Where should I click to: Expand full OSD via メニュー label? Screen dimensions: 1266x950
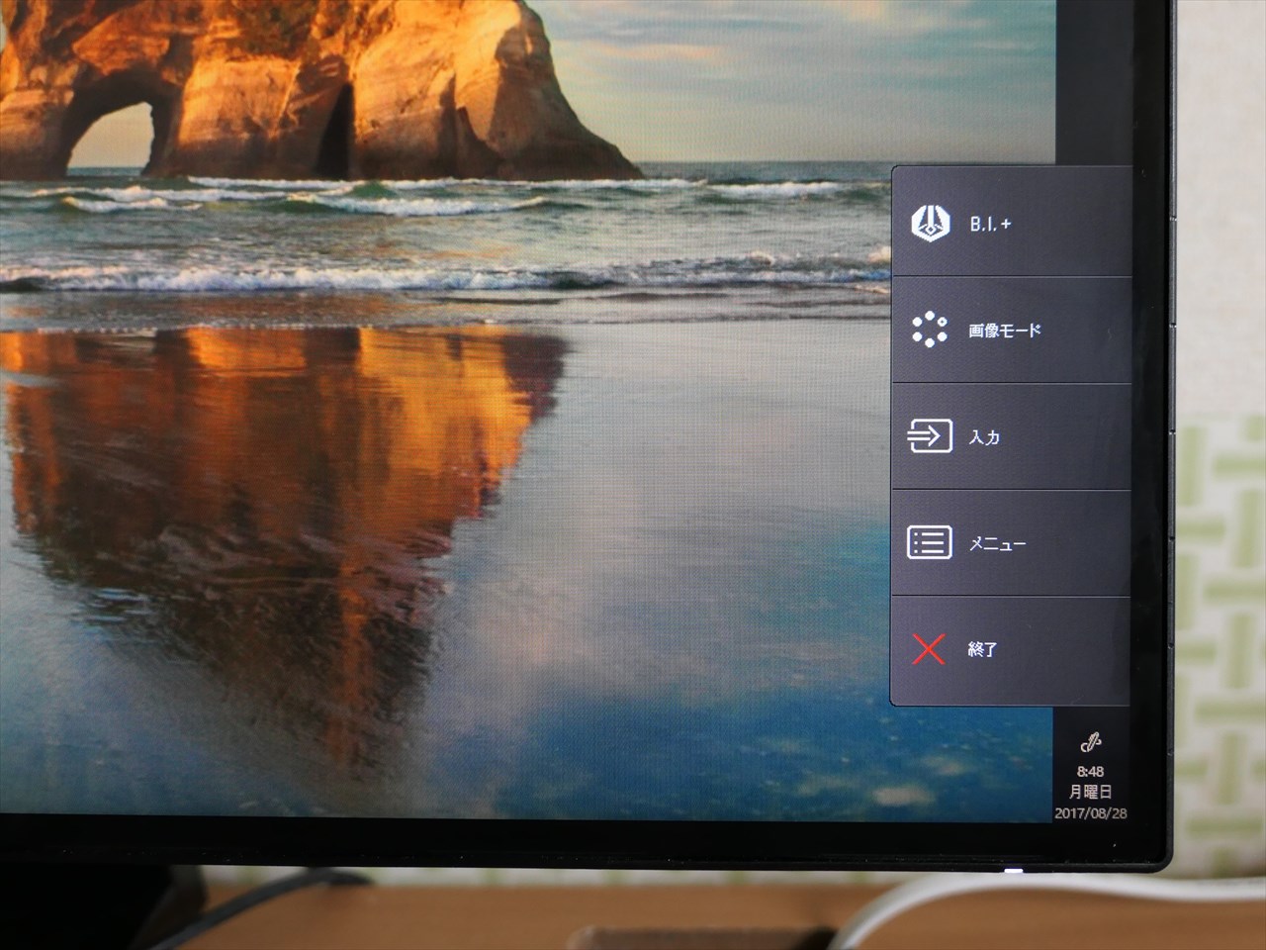pos(997,543)
